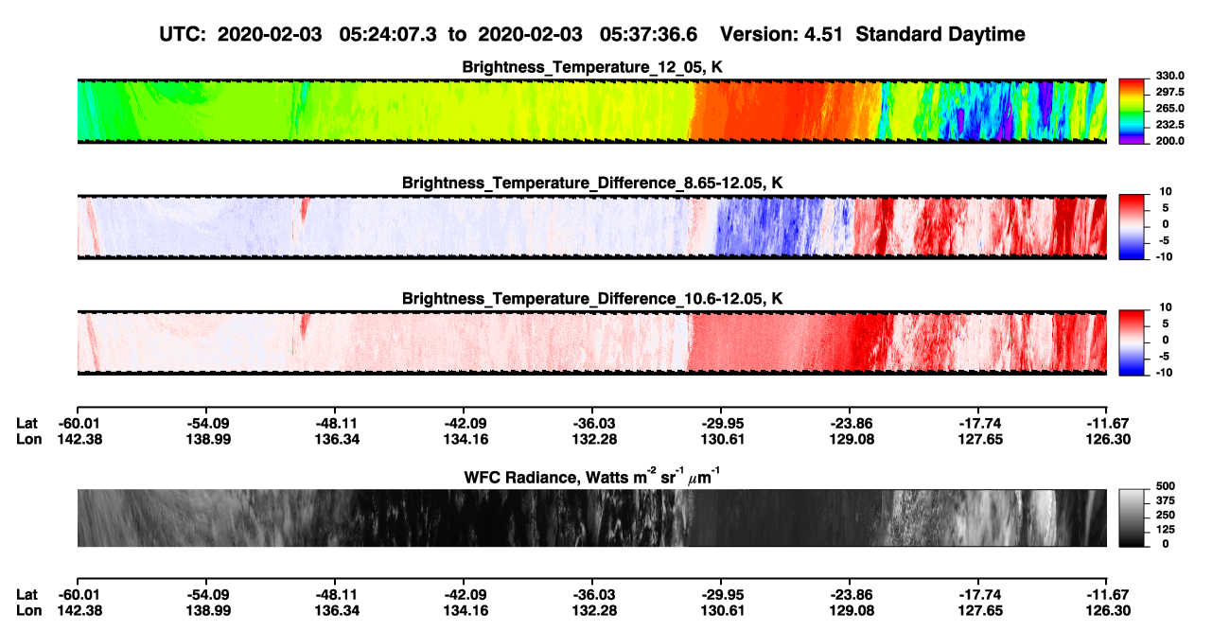Click the grayscale WFC Radiance image strip
This screenshot has width=1230, height=631.
(591, 518)
